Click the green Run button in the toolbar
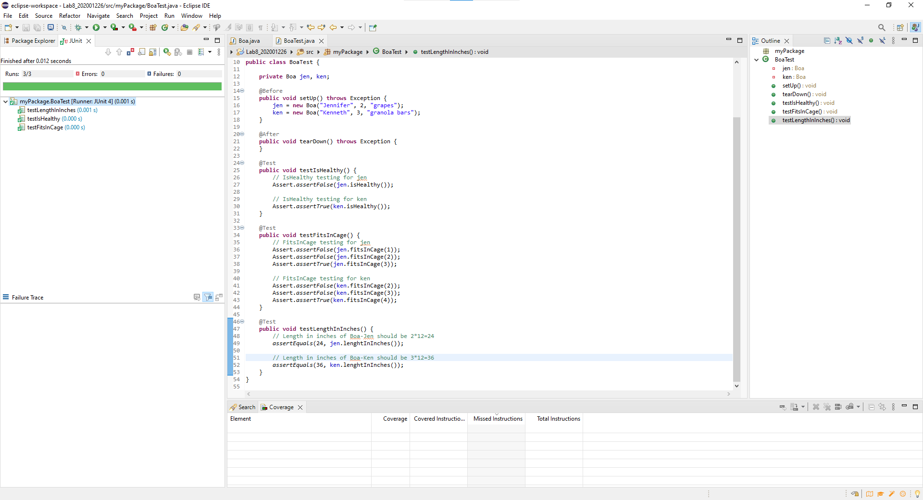Viewport: 923px width, 500px height. click(x=96, y=27)
